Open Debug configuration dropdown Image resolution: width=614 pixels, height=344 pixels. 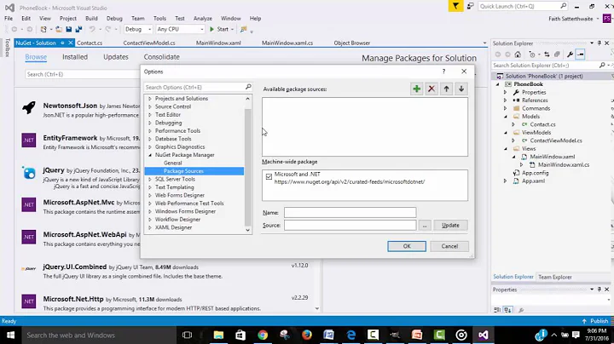[138, 29]
